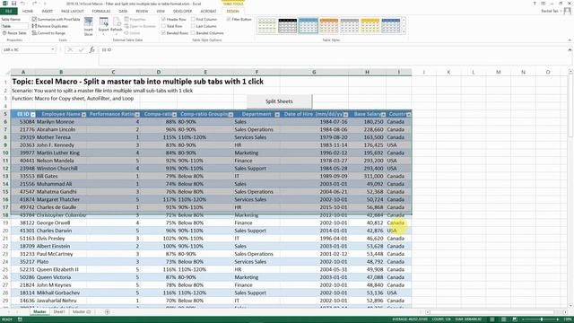Viewport: 574px width, 323px height.
Task: Open the Country filter dropdown
Action: pos(409,115)
